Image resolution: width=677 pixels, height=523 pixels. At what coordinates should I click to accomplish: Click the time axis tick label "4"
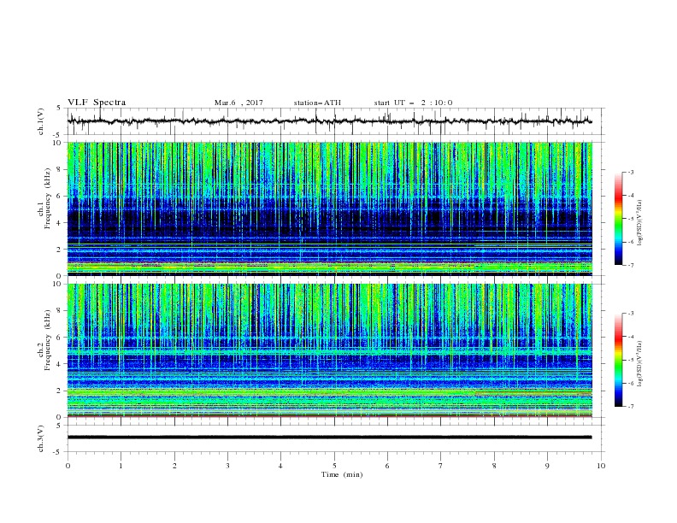[280, 466]
